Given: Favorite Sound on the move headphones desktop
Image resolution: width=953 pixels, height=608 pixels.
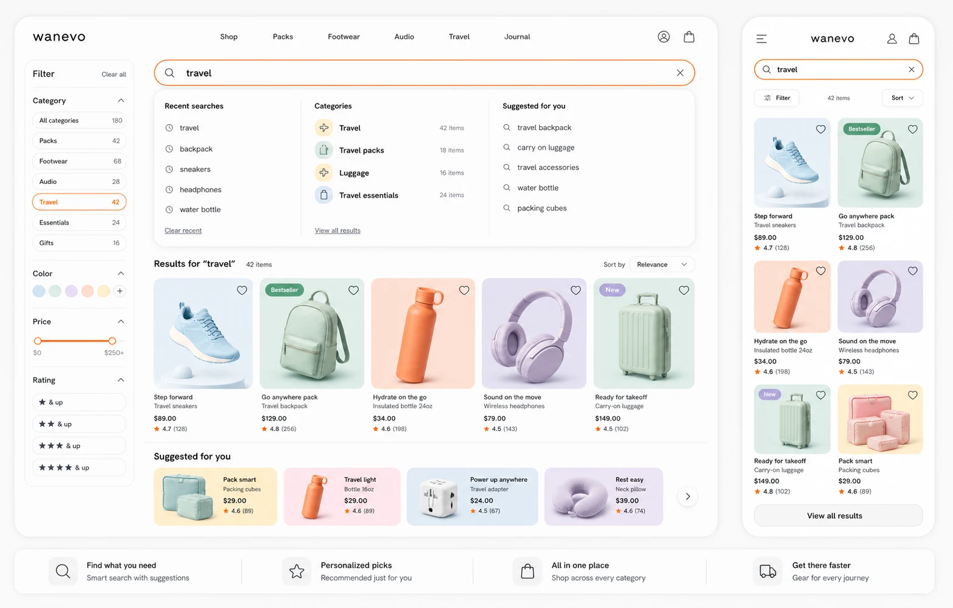Looking at the screenshot, I should (575, 290).
